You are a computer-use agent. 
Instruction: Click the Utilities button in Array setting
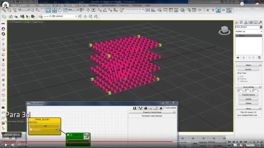point(248,103)
